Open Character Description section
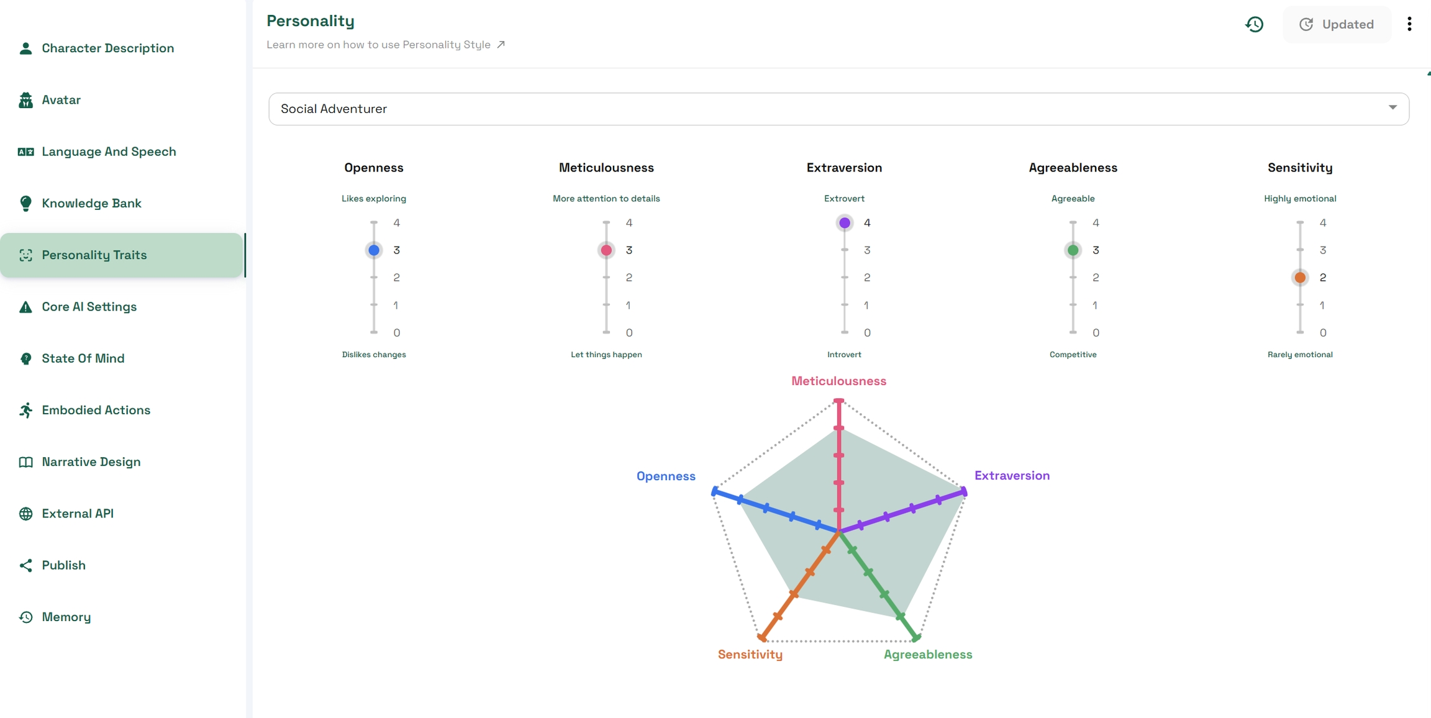 [x=107, y=48]
